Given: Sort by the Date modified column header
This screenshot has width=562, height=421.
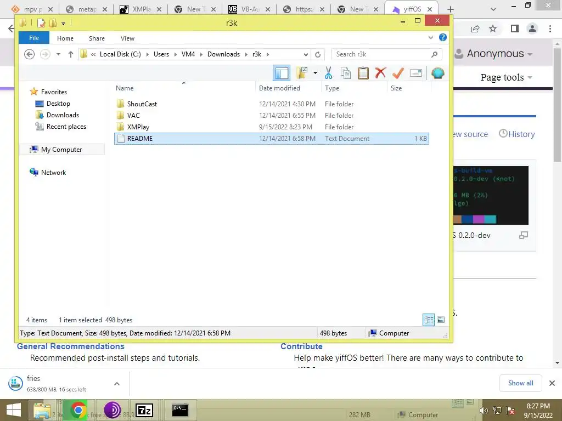Looking at the screenshot, I should (x=288, y=88).
